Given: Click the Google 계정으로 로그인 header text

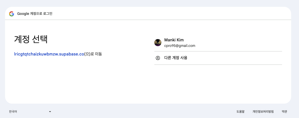Looking at the screenshot, I should (x=35, y=14).
